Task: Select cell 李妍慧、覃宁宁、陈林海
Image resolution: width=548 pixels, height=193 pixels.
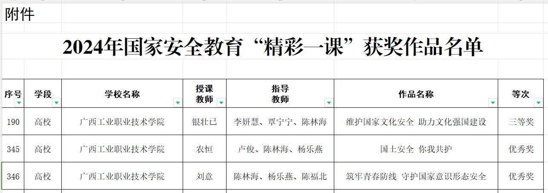Action: (280, 122)
